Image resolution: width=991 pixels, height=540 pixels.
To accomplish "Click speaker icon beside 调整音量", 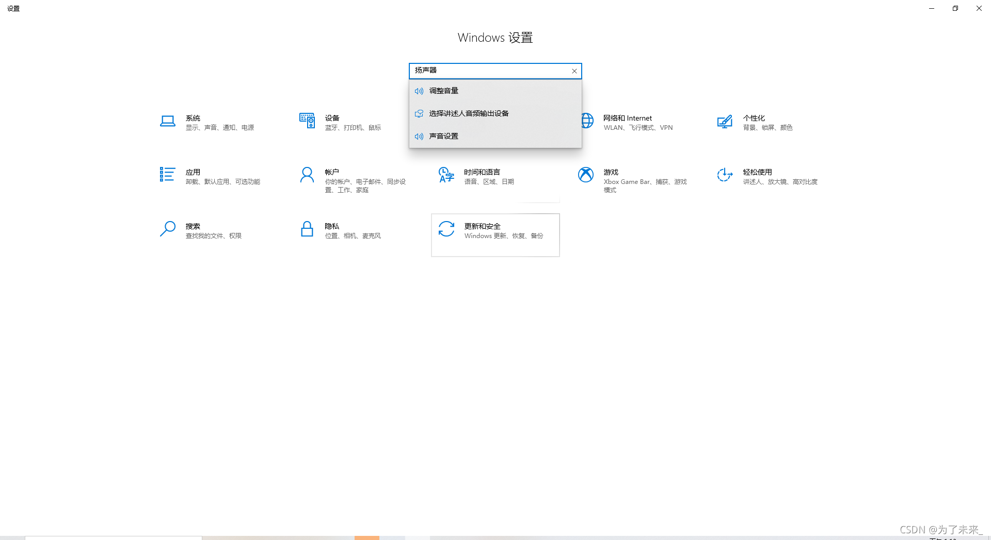I will [419, 91].
